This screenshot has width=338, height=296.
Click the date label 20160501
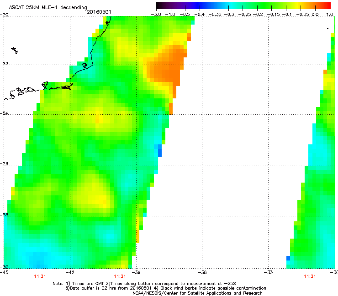coord(99,12)
